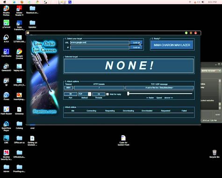
Task: Open the Mozilla Firefox desktop shortcut
Action: [6, 10]
